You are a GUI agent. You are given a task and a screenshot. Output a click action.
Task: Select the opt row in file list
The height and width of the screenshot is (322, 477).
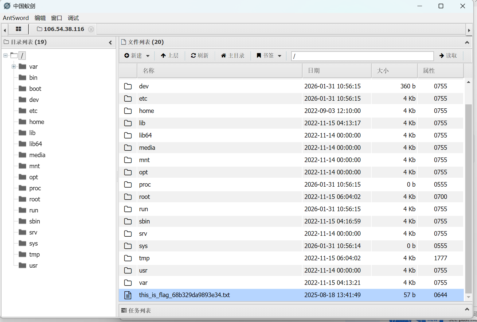pyautogui.click(x=291, y=172)
